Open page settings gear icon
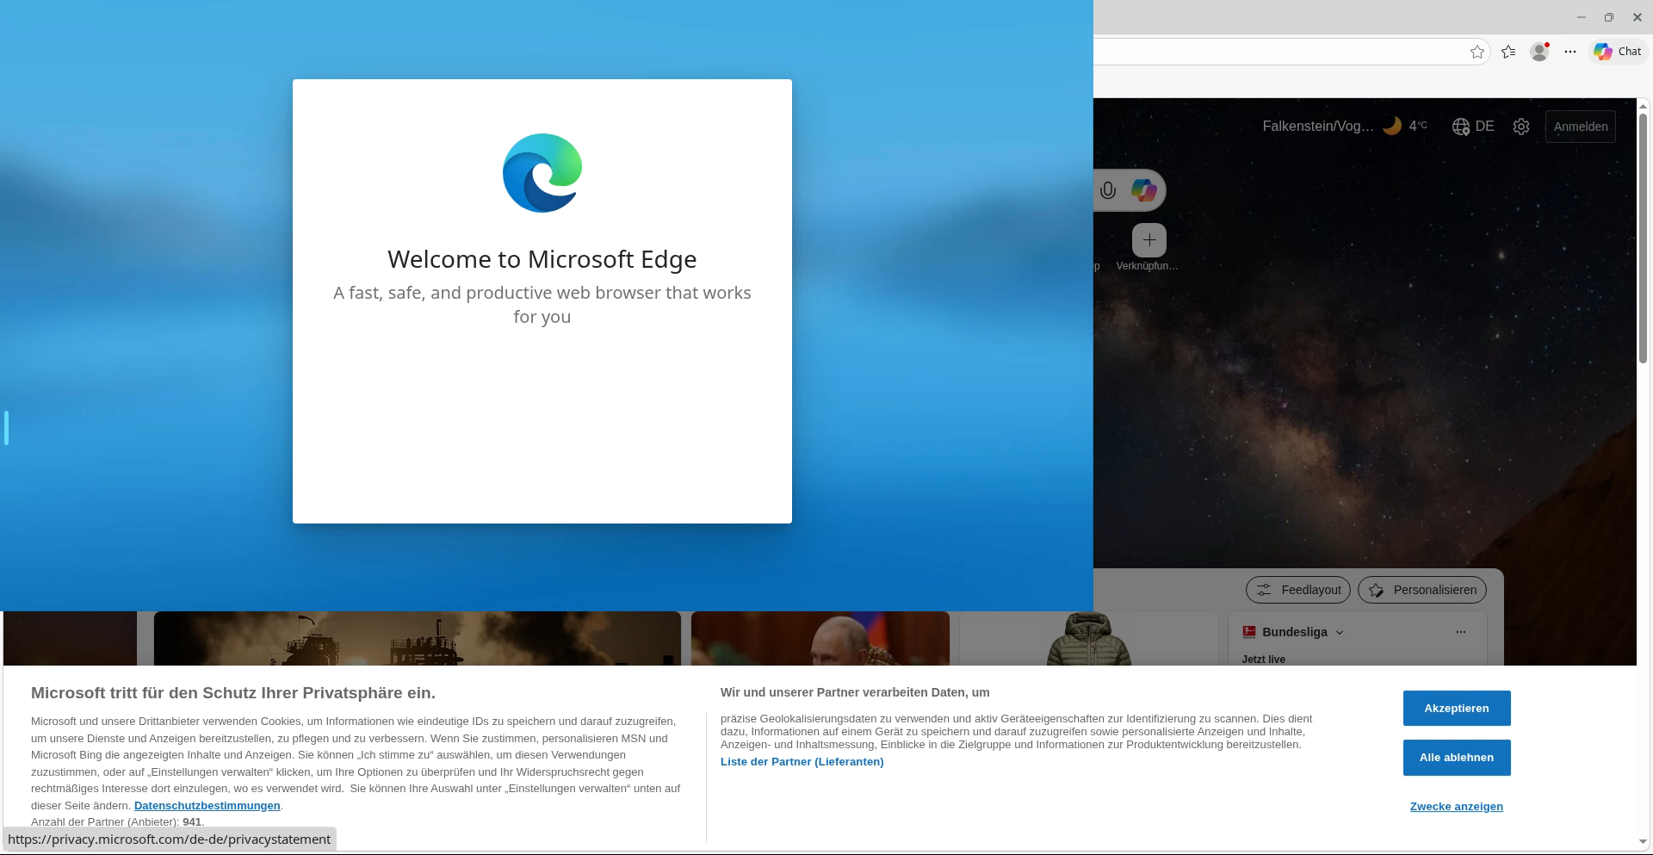 (1521, 127)
